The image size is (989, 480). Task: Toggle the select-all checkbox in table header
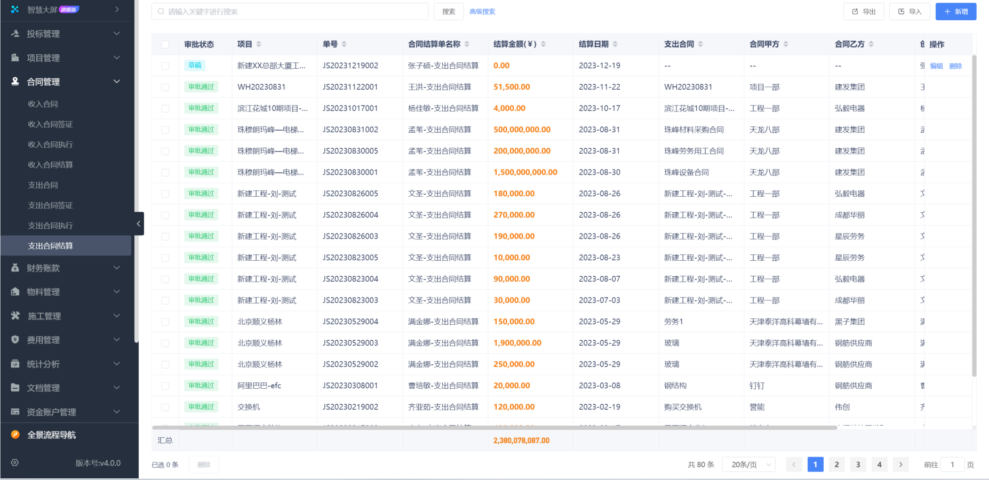165,44
